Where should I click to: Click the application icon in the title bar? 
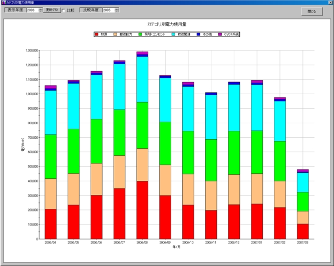click(4, 3)
